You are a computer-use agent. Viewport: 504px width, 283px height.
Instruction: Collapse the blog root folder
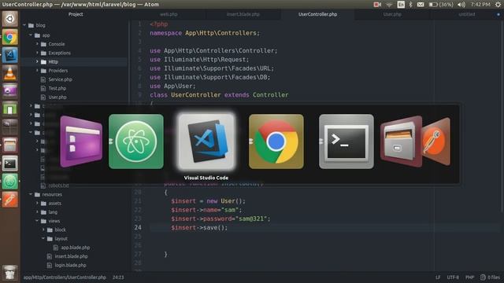tap(24, 25)
